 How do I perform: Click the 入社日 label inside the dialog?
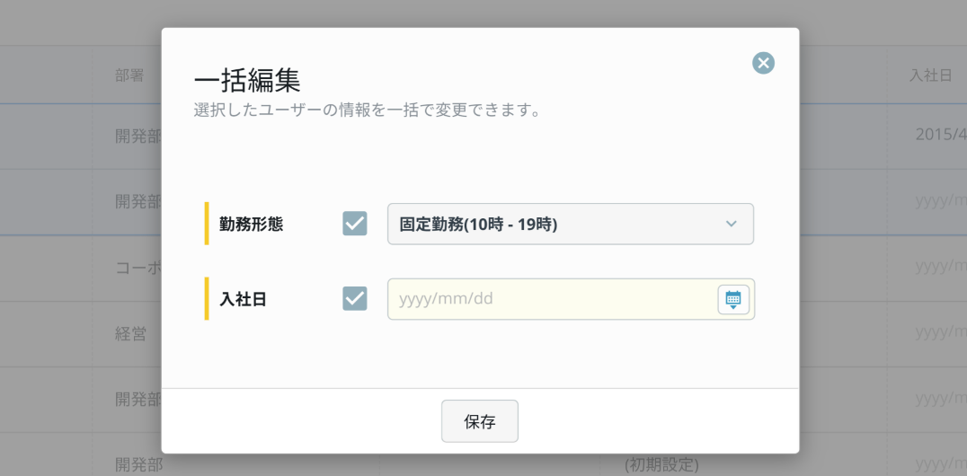click(243, 300)
